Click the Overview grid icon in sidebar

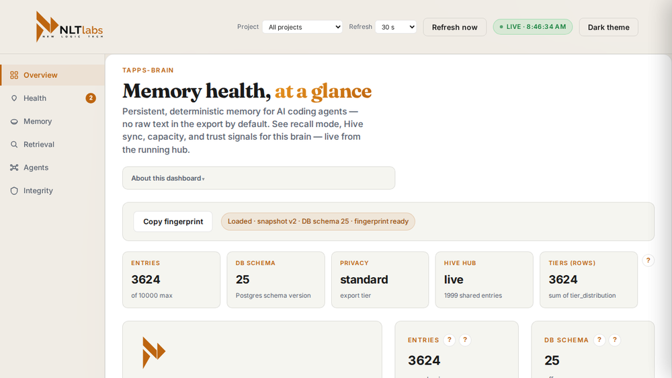(14, 75)
